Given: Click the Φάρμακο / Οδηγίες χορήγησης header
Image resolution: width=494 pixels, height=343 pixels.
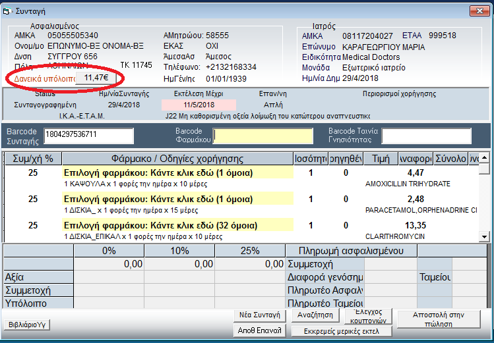Looking at the screenshot, I should click(x=177, y=159).
